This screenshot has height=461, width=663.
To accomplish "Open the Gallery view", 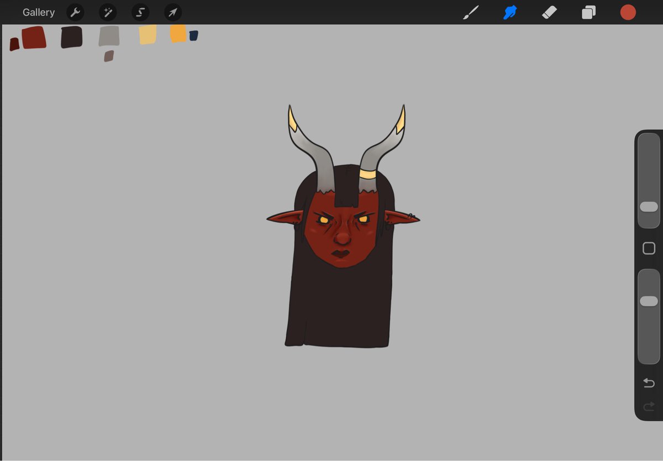I will point(39,12).
